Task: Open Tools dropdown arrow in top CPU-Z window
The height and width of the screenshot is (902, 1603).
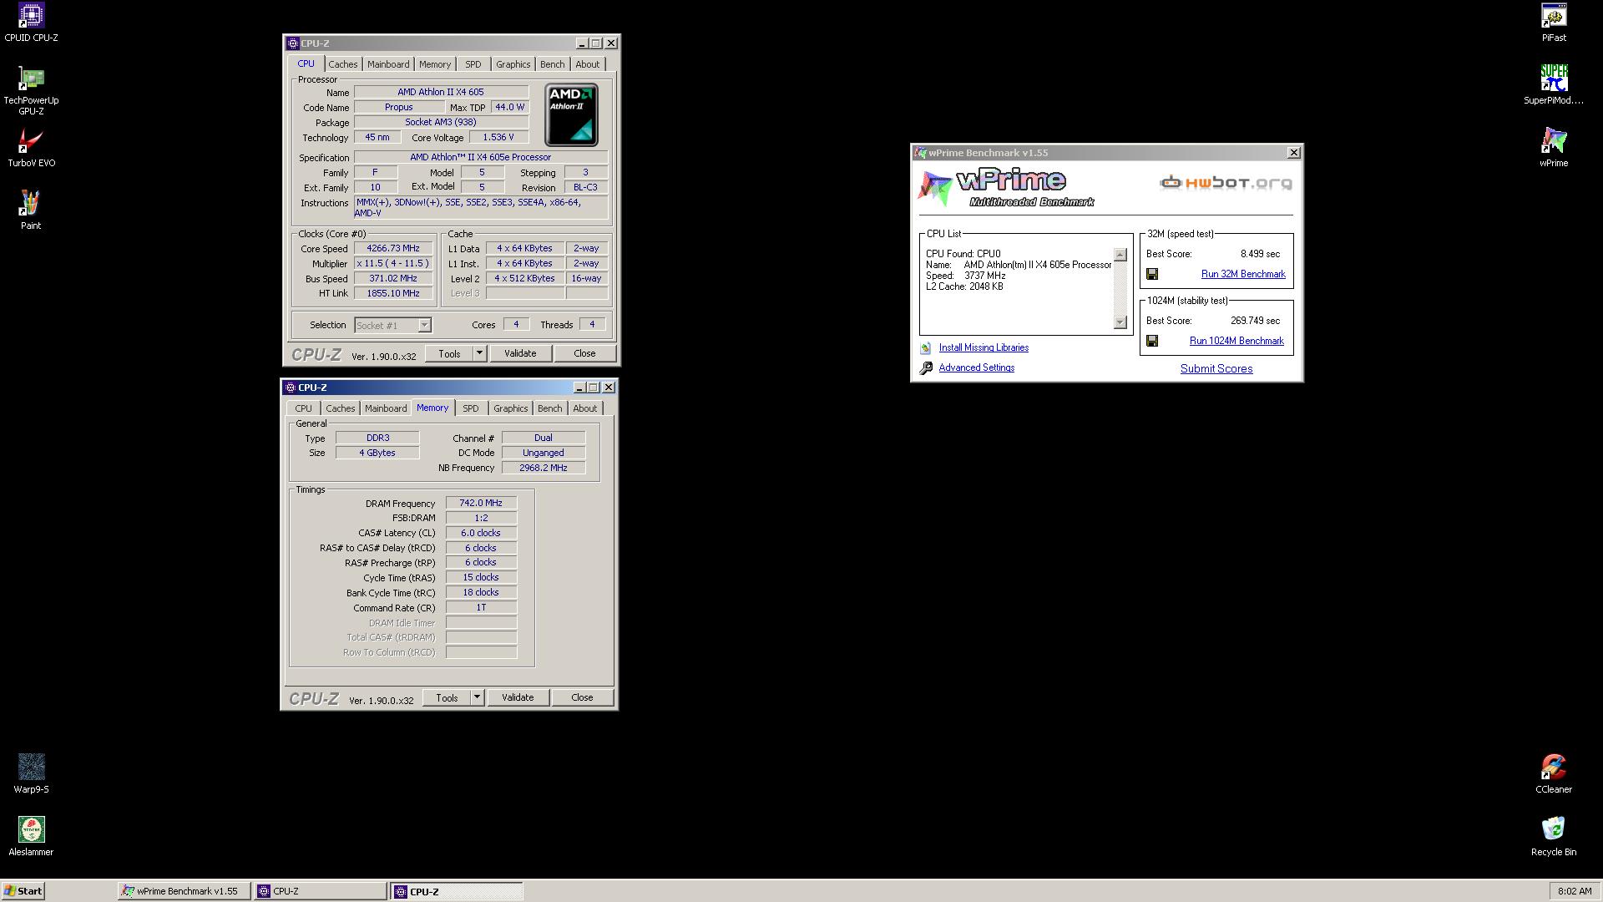Action: [x=479, y=353]
